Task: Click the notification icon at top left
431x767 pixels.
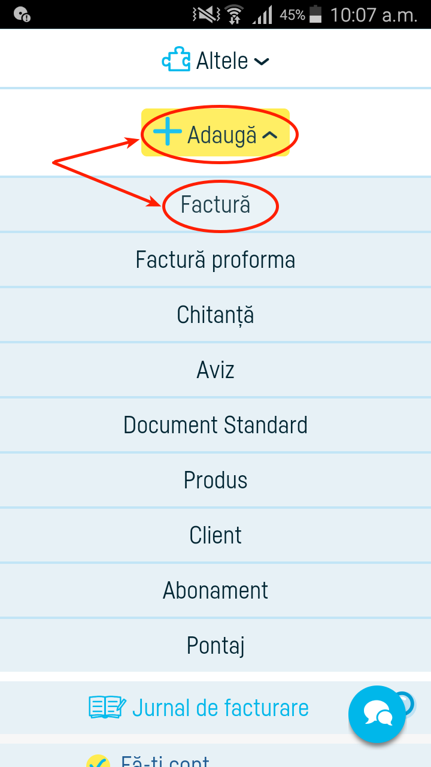Action: click(22, 13)
